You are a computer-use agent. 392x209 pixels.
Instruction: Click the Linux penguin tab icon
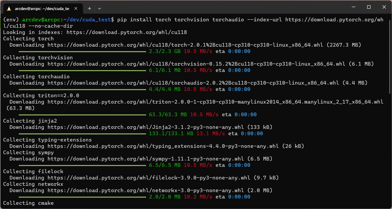click(9, 9)
